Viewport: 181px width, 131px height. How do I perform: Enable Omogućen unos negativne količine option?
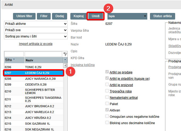pos(107,116)
